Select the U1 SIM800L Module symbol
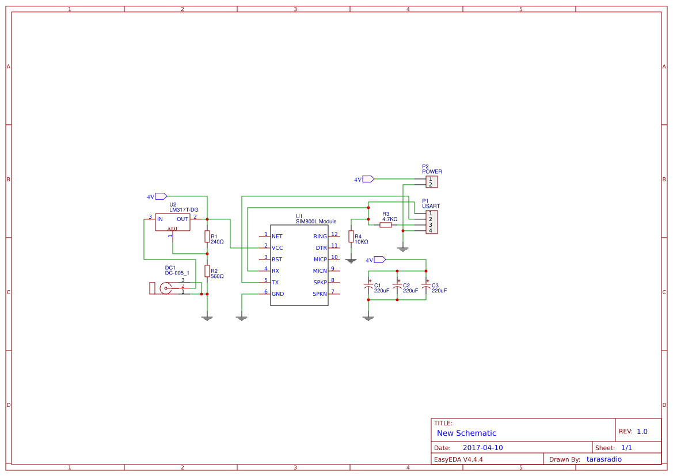 [299, 265]
